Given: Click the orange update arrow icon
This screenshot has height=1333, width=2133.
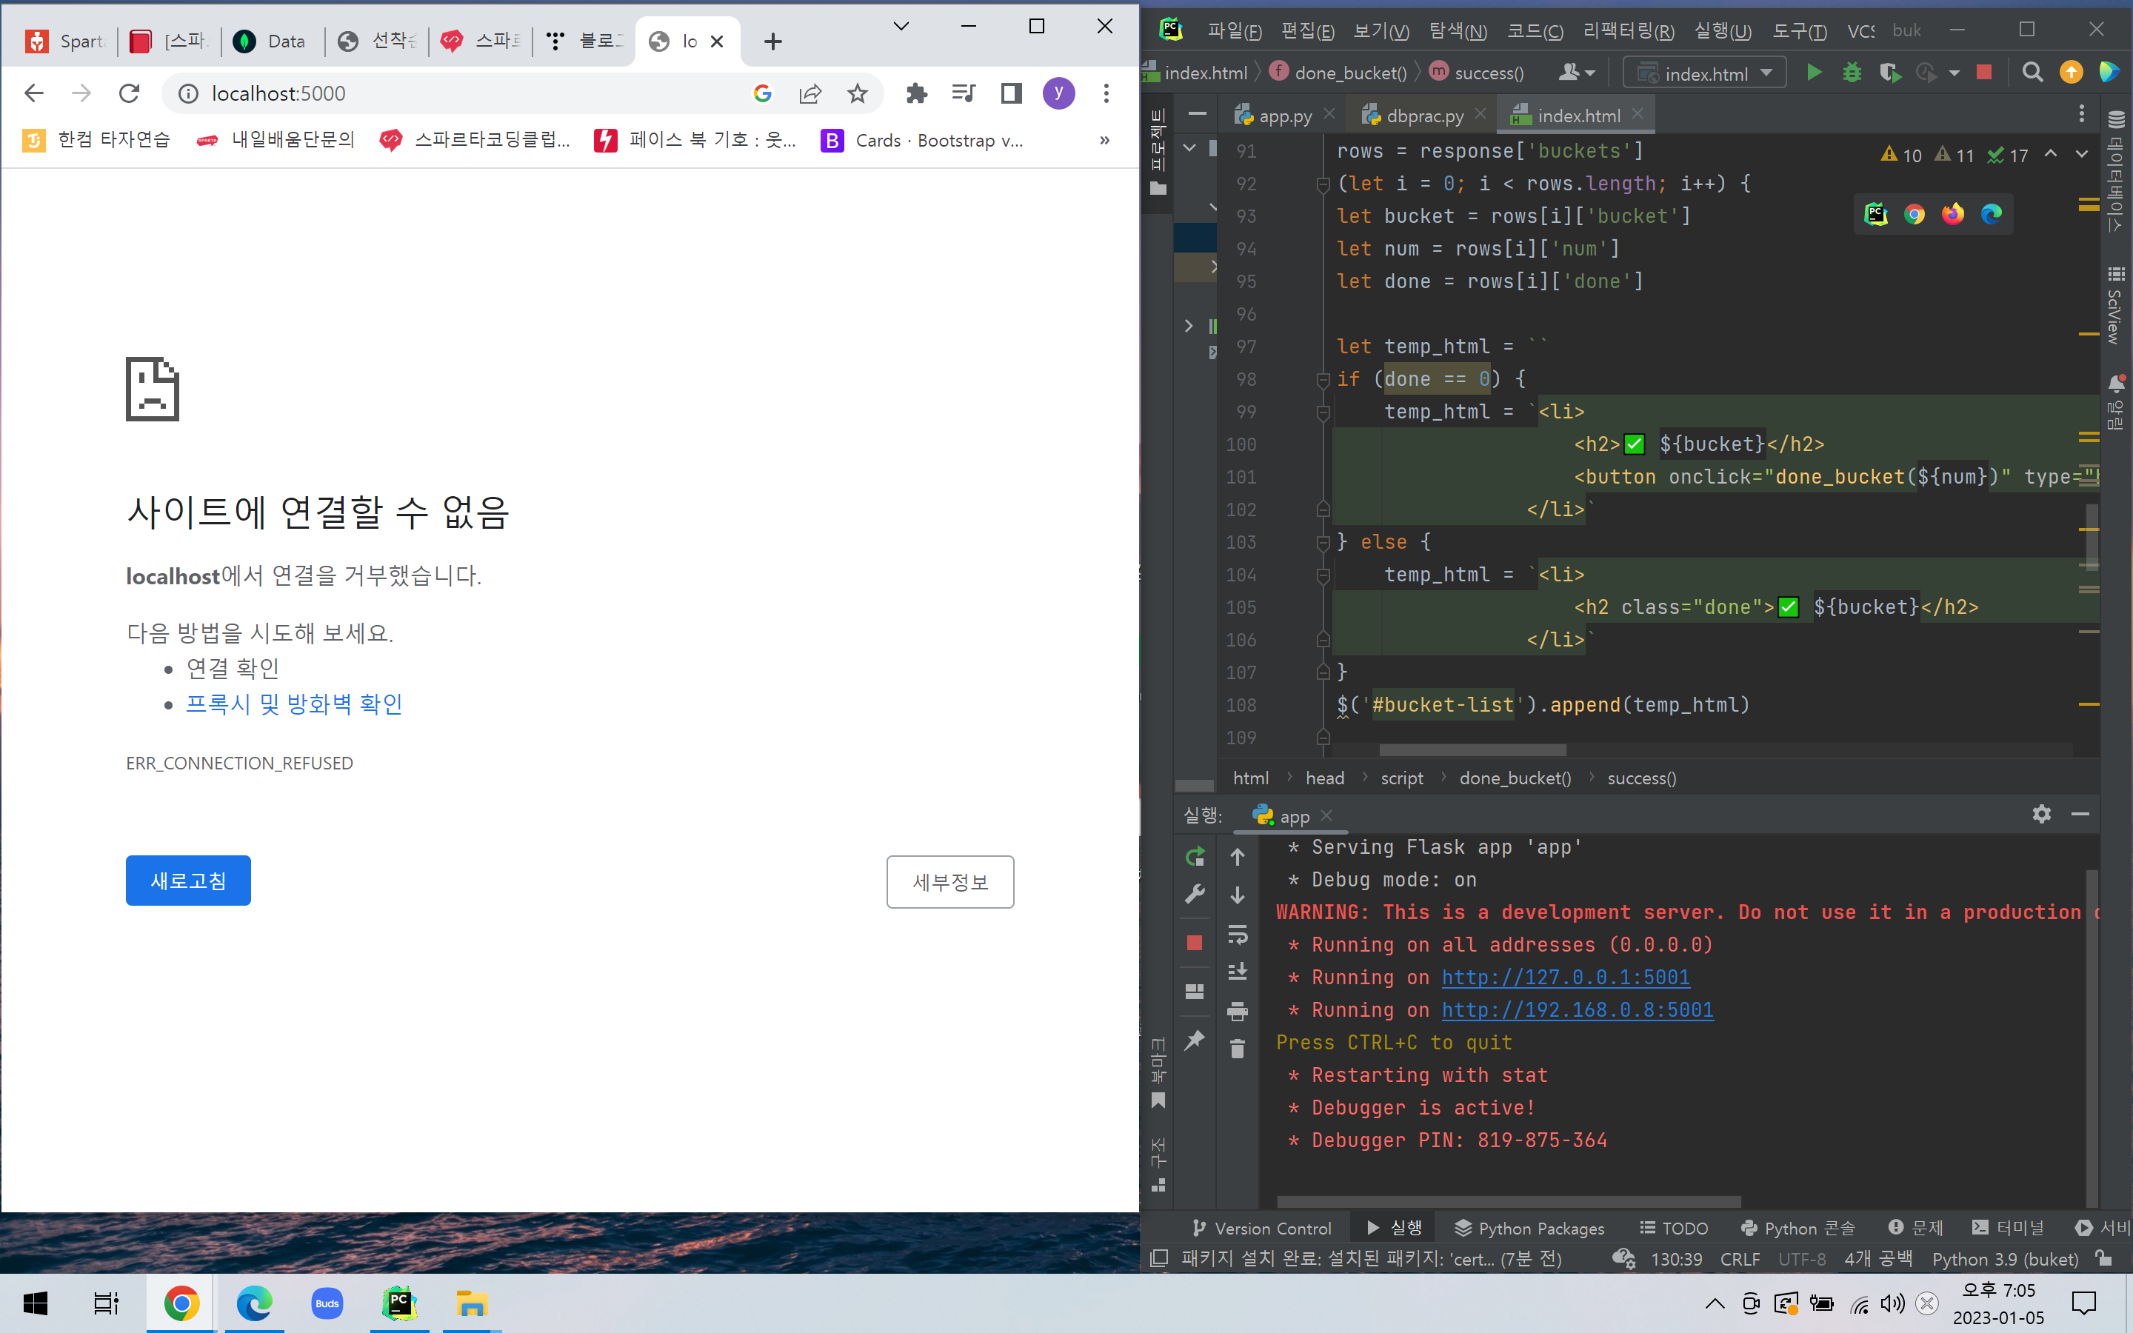Looking at the screenshot, I should click(2072, 73).
